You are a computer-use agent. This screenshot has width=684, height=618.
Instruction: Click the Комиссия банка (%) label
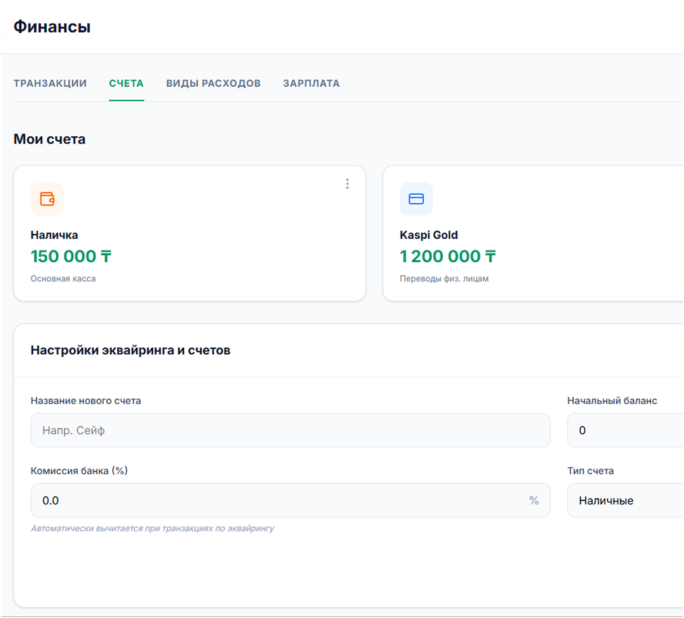tap(79, 471)
